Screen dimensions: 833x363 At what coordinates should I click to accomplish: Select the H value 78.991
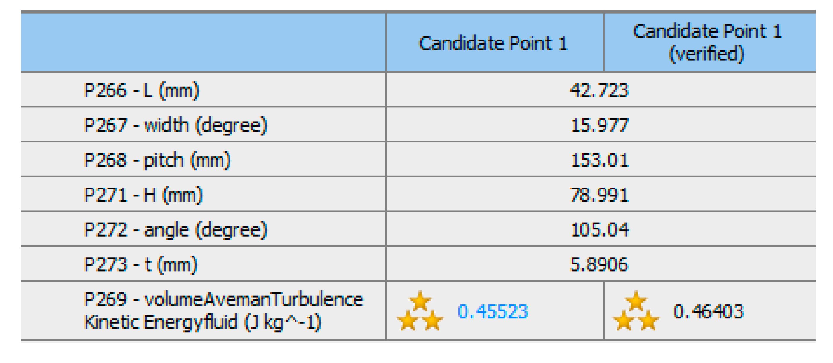coord(599,195)
